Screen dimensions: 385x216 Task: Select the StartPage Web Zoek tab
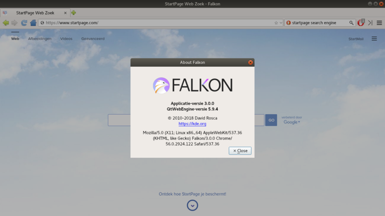click(35, 13)
